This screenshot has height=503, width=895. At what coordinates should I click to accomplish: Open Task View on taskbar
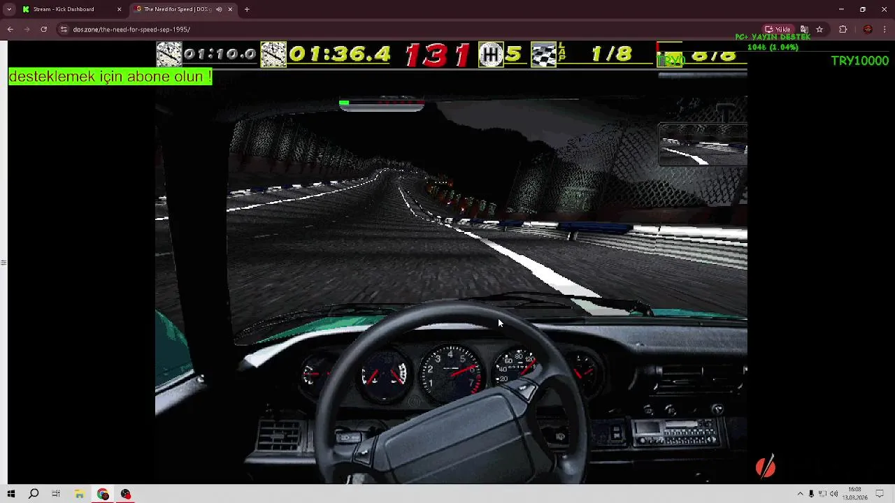[55, 494]
